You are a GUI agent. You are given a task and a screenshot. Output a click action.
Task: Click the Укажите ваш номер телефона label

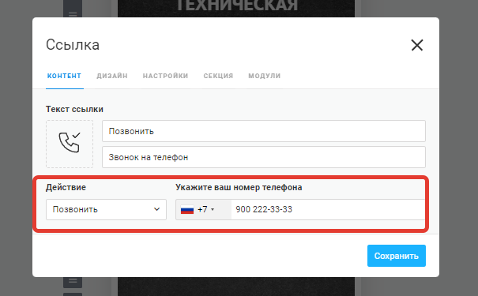point(239,187)
